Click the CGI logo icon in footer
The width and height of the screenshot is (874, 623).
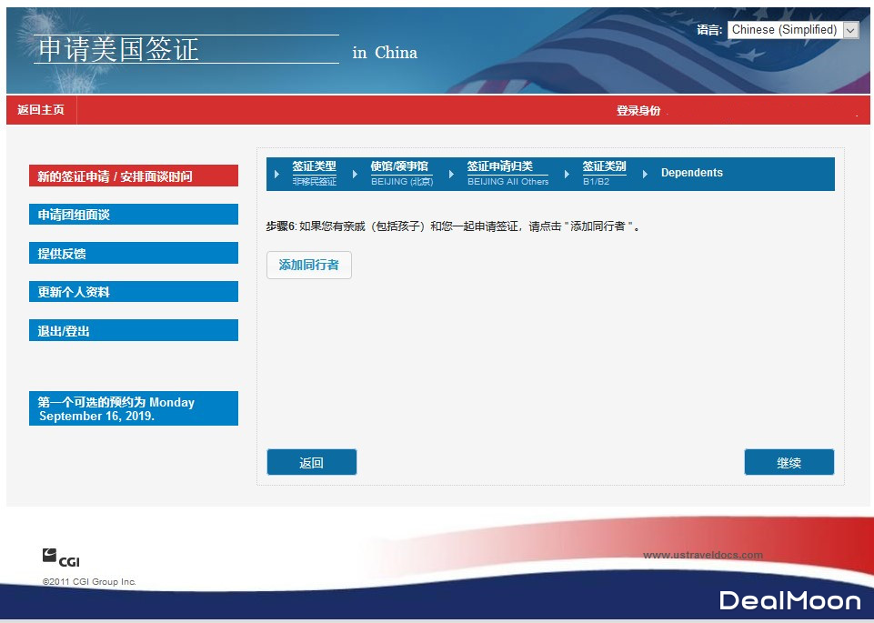[x=49, y=555]
